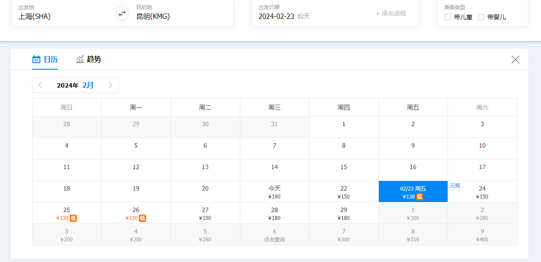The image size is (541, 262).
Task: Close the price calendar panel
Action: pyautogui.click(x=516, y=60)
